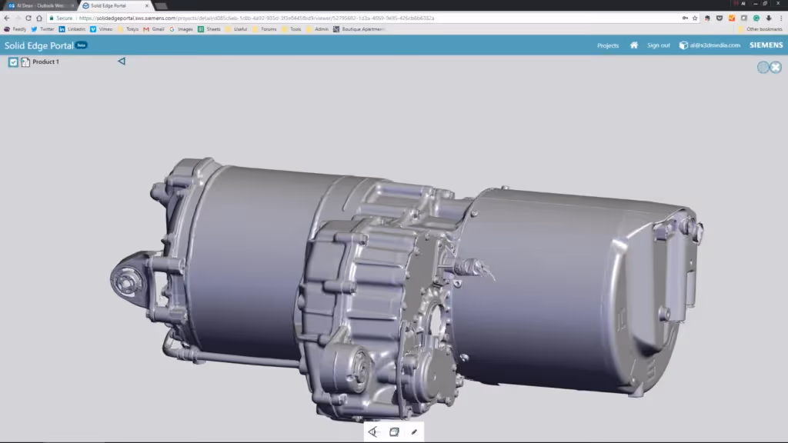
Task: Toggle the Product 1 visibility checkbox
Action: pyautogui.click(x=13, y=62)
